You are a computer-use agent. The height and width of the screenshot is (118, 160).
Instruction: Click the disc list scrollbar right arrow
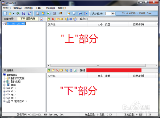(156, 66)
